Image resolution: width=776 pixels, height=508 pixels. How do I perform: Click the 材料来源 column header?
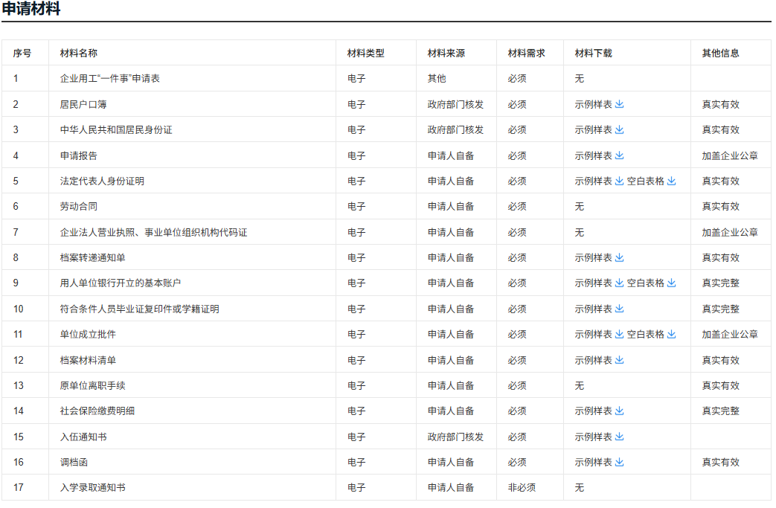[x=446, y=53]
